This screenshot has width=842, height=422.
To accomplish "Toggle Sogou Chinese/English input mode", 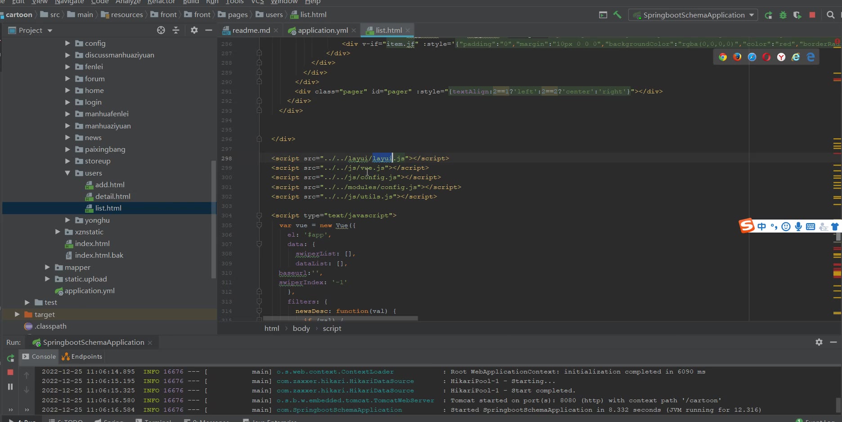I will point(761,226).
